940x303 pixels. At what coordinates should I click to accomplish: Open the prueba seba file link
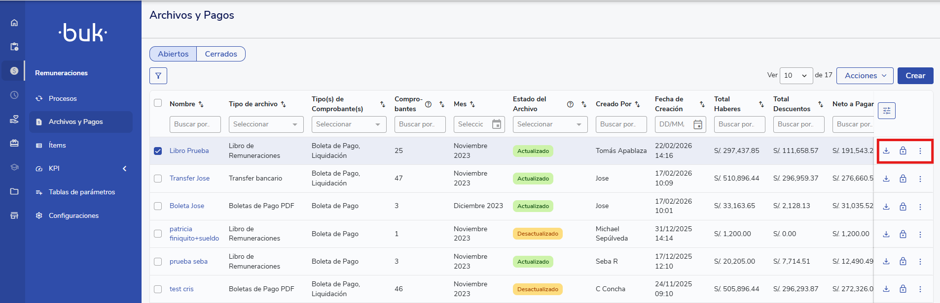coord(188,261)
